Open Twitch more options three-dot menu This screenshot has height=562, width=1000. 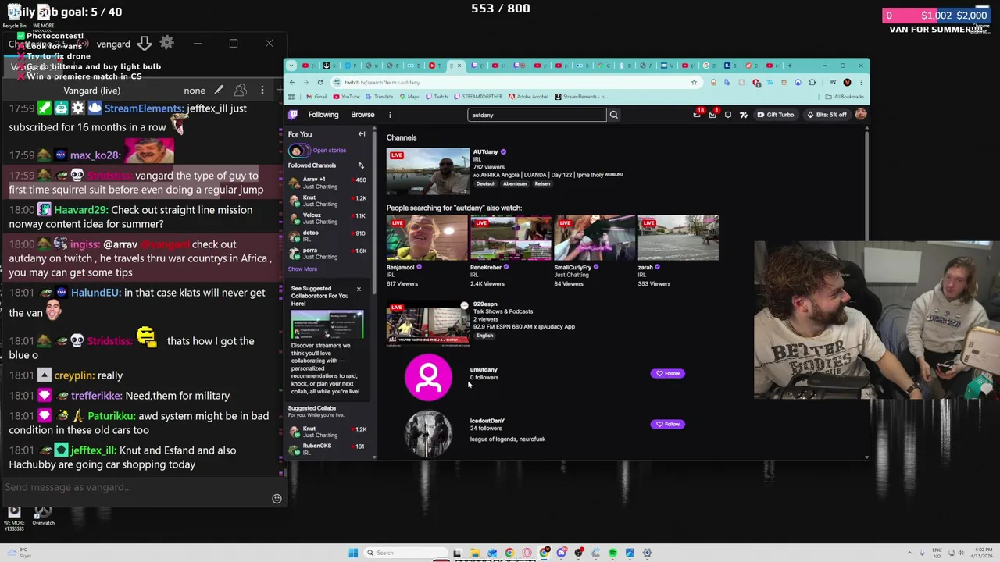pyautogui.click(x=390, y=115)
